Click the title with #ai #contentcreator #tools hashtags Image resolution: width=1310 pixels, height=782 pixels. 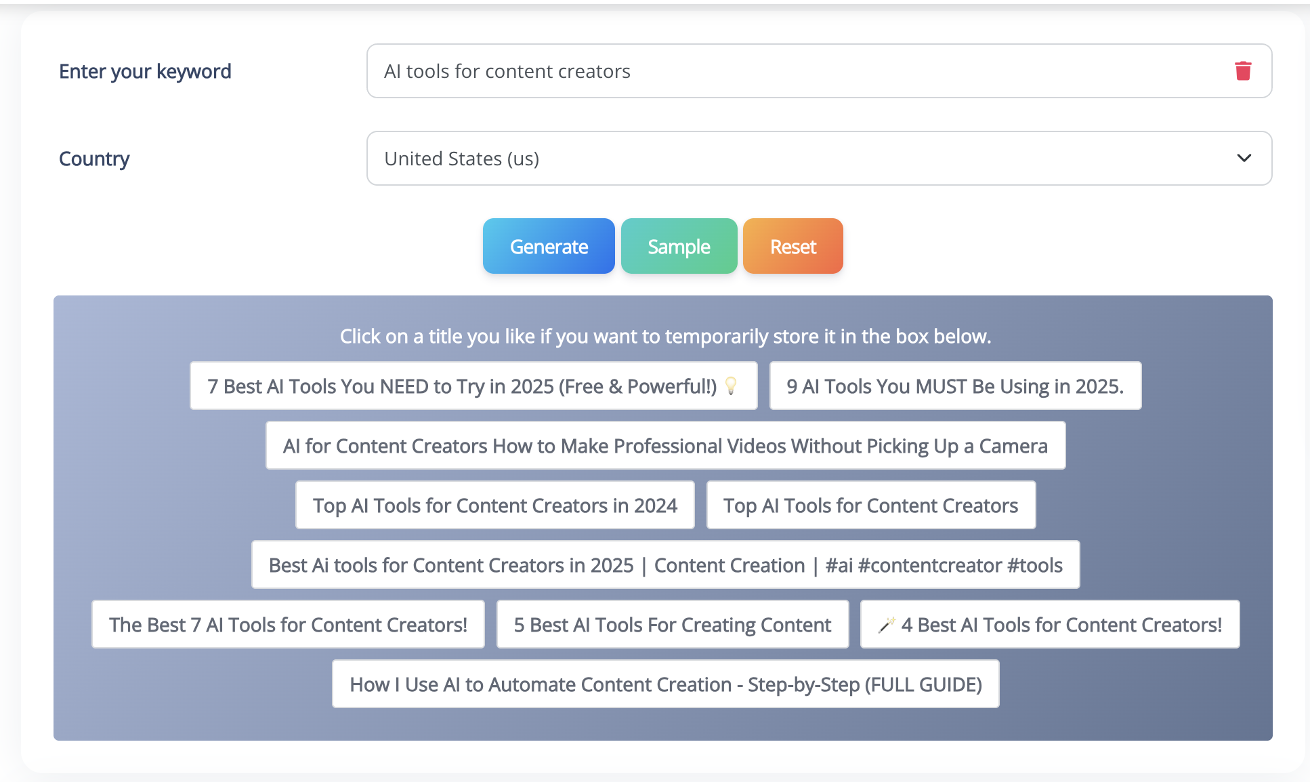(x=665, y=565)
